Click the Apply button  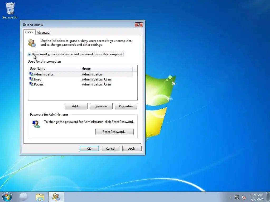[x=132, y=149]
